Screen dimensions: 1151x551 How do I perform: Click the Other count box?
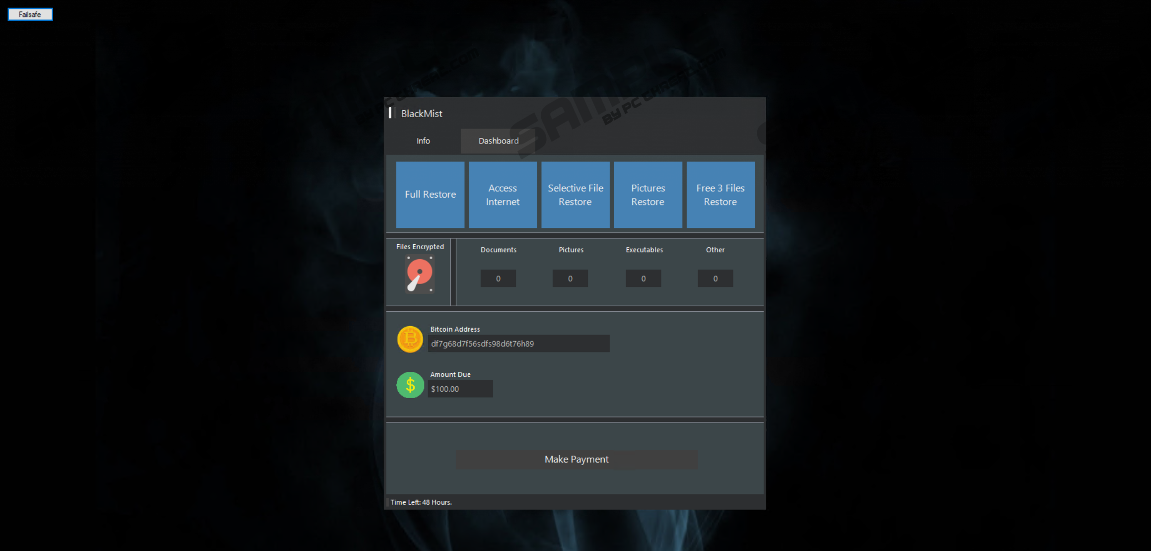(715, 278)
